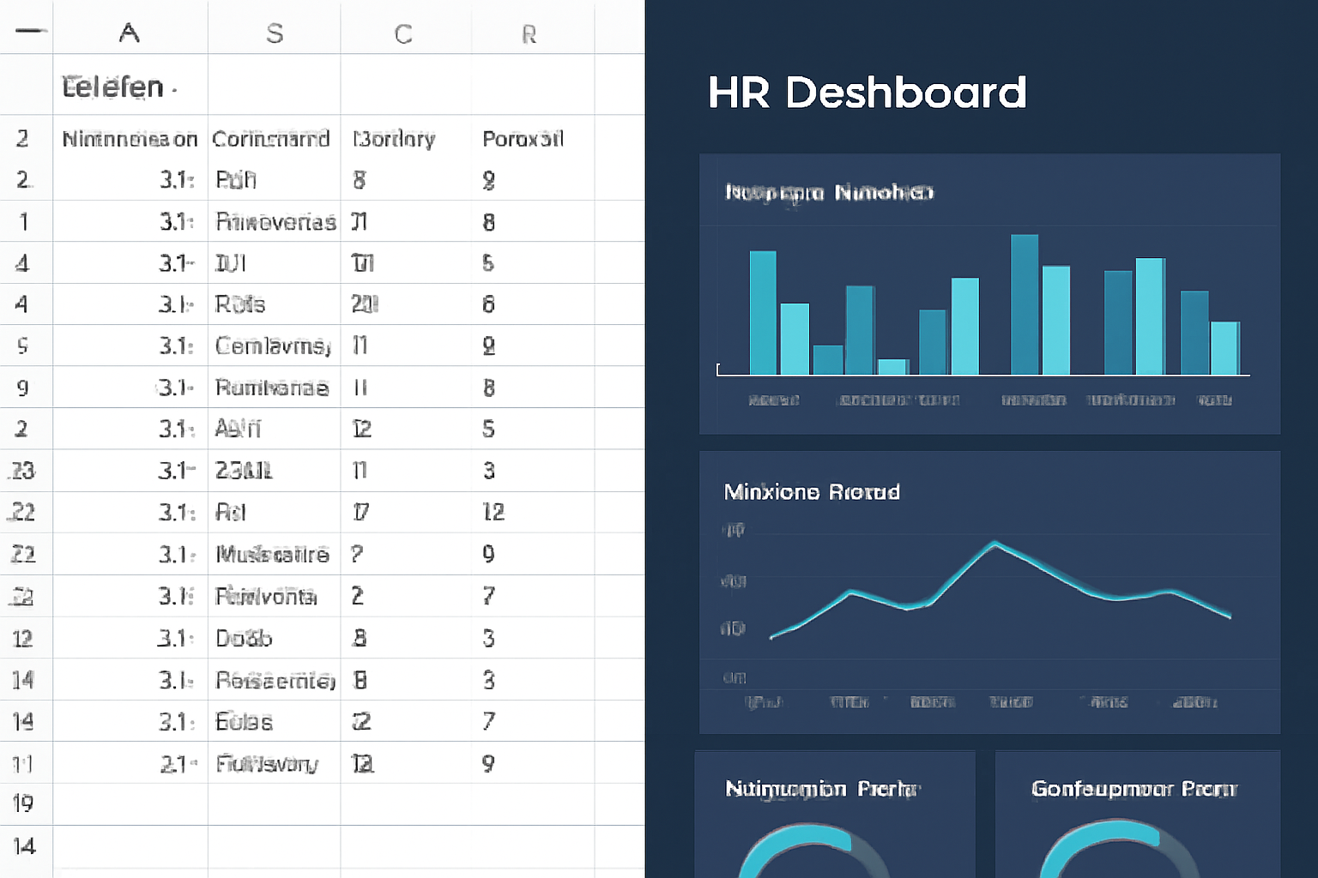Click the '17' cell in Rel row
Image resolution: width=1318 pixels, height=878 pixels.
406,512
